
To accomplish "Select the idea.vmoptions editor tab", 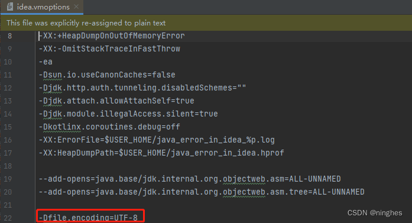I will (42, 7).
